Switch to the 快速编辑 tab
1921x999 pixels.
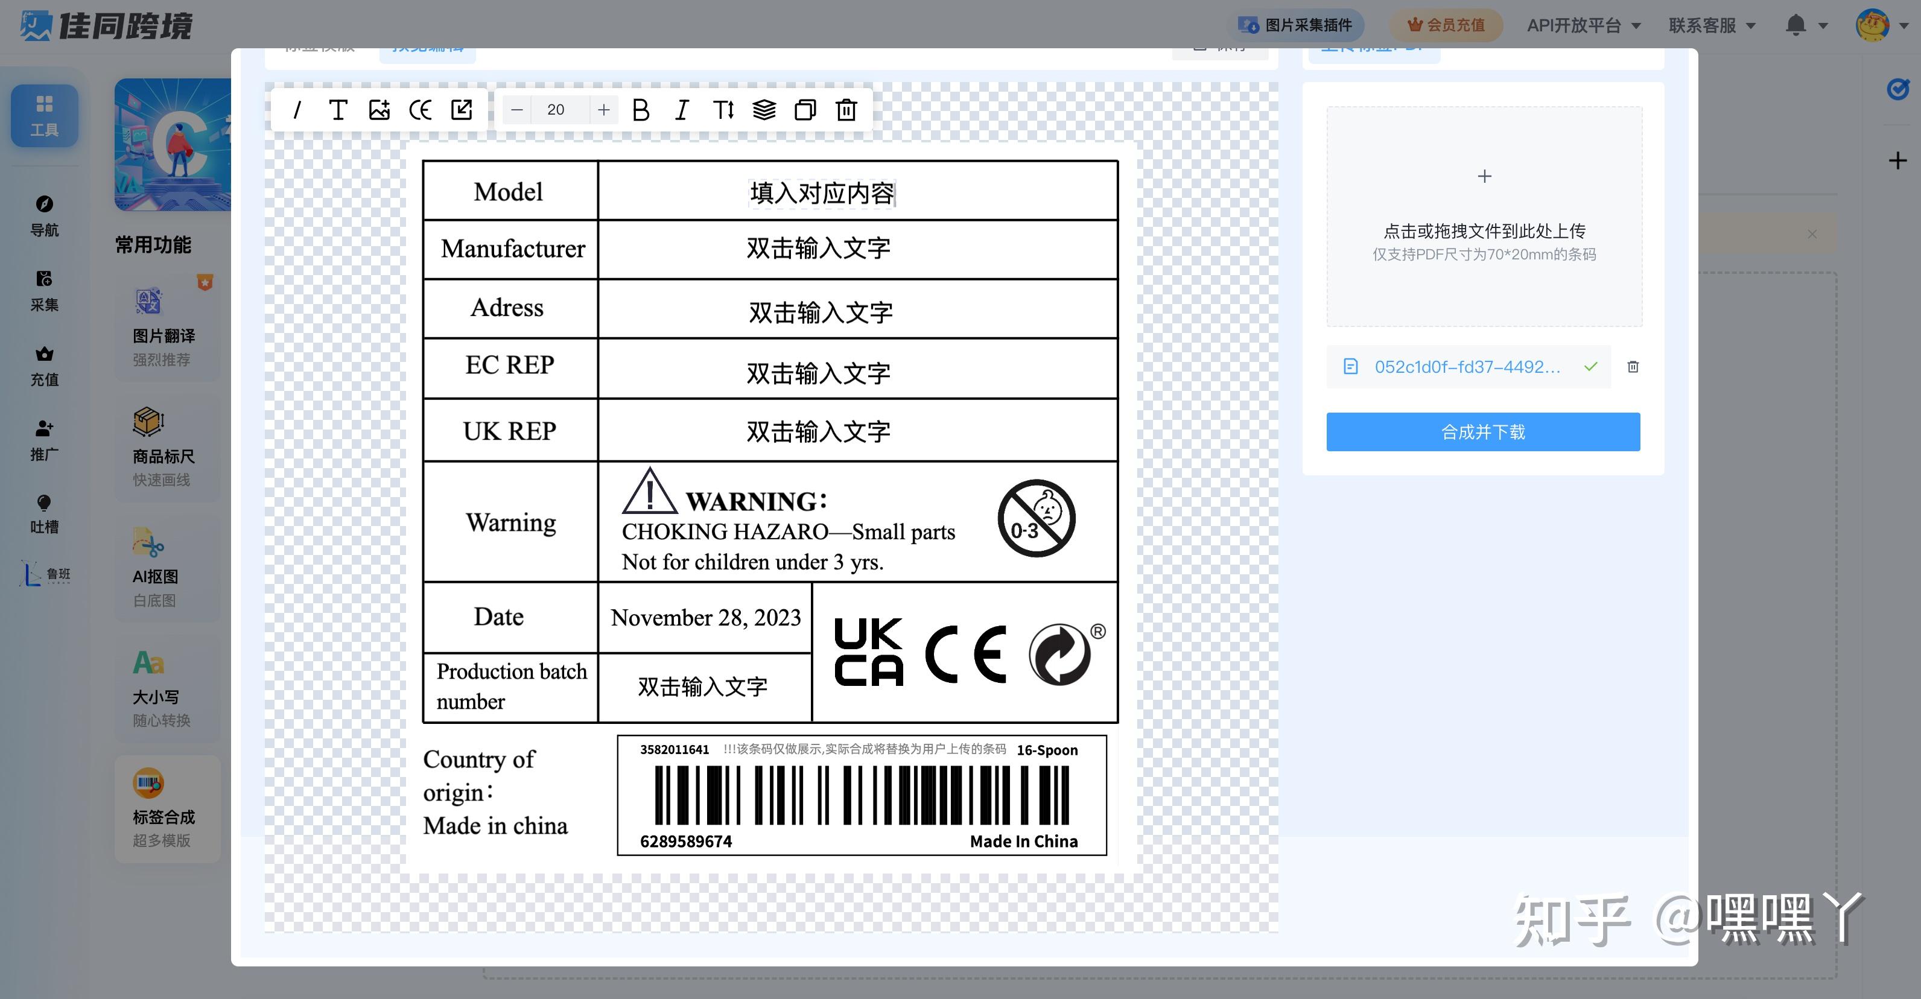coord(427,46)
